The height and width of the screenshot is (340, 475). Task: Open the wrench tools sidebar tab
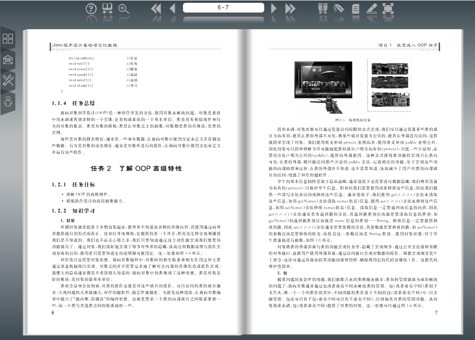coord(8,80)
